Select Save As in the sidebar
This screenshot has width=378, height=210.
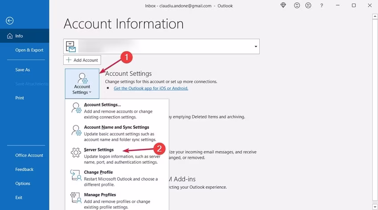coord(22,70)
